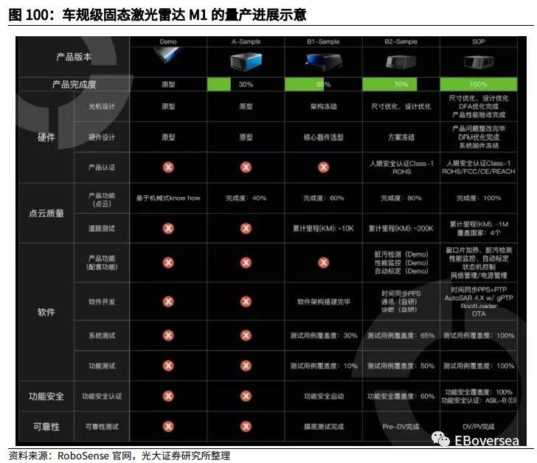This screenshot has height=463, width=537.
Task: Click the 产品版本 row label
Action: (74, 57)
